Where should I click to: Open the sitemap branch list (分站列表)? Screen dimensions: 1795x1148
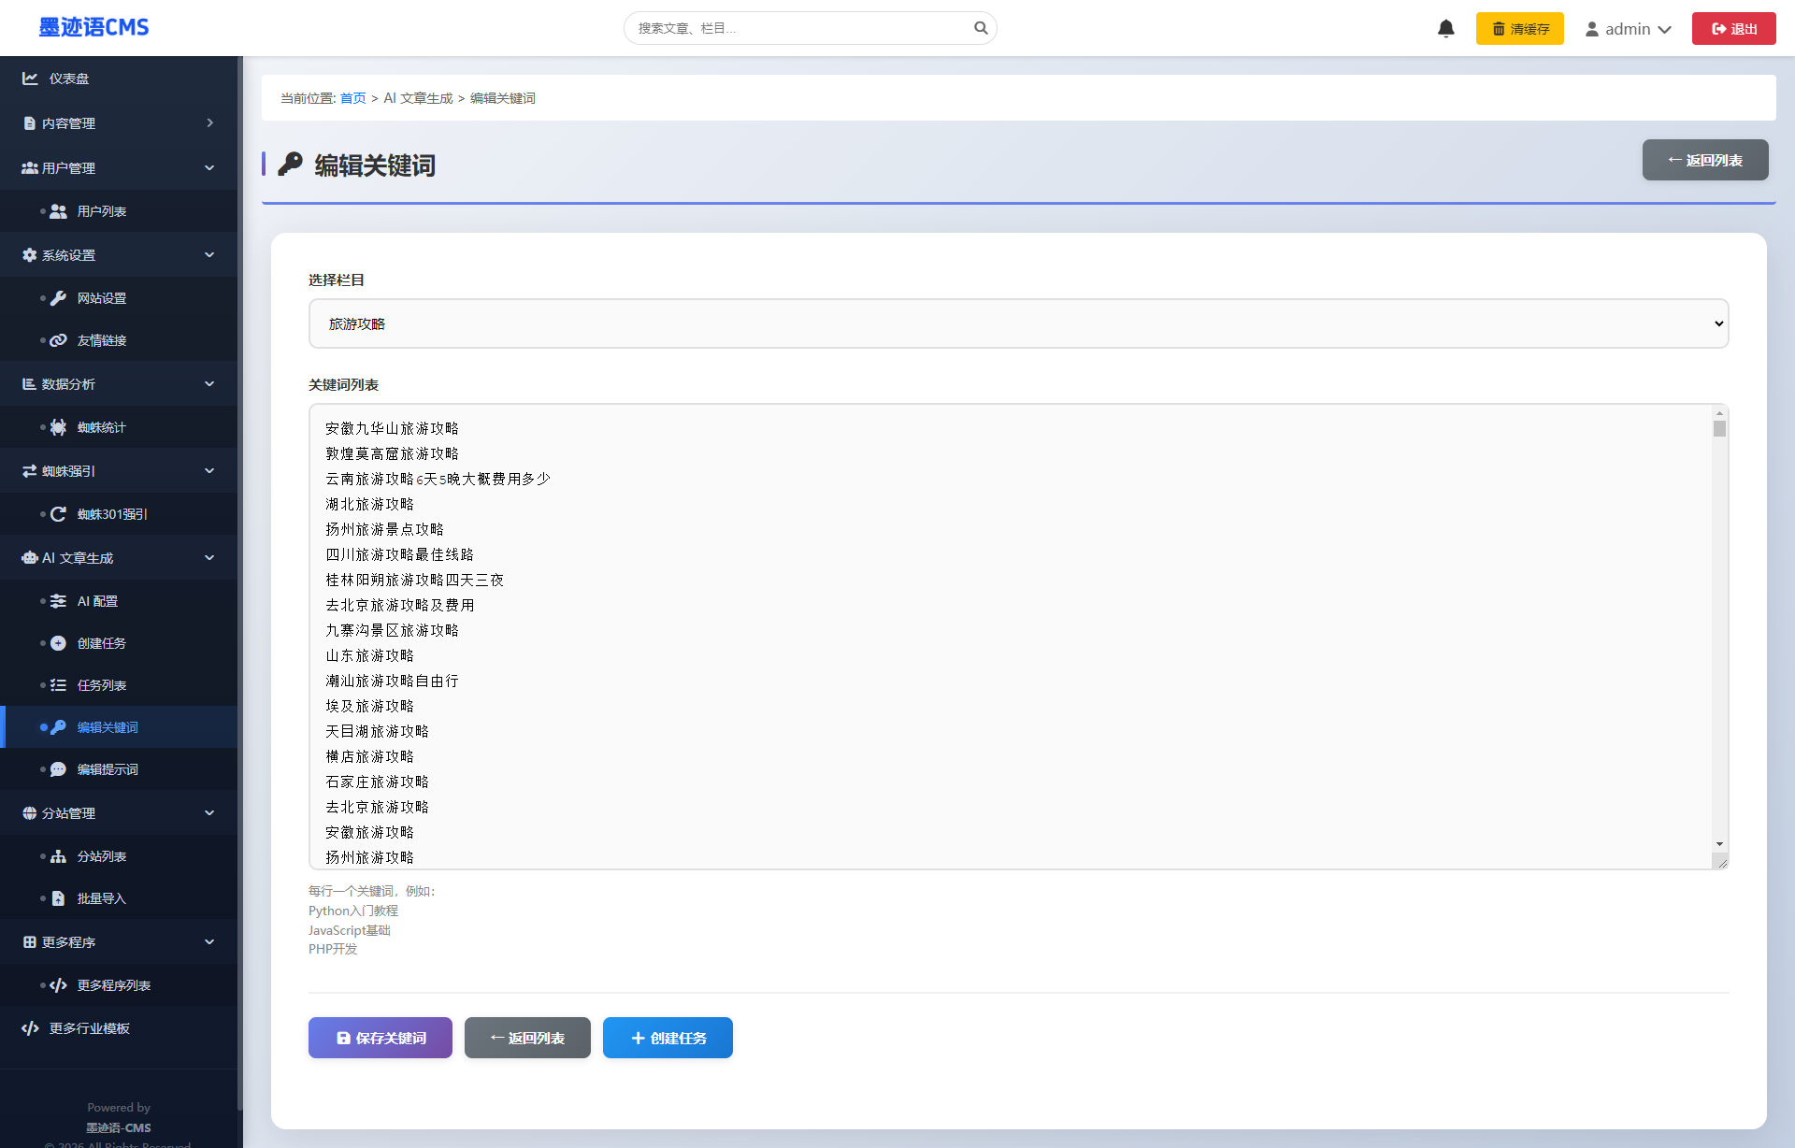[x=101, y=856]
